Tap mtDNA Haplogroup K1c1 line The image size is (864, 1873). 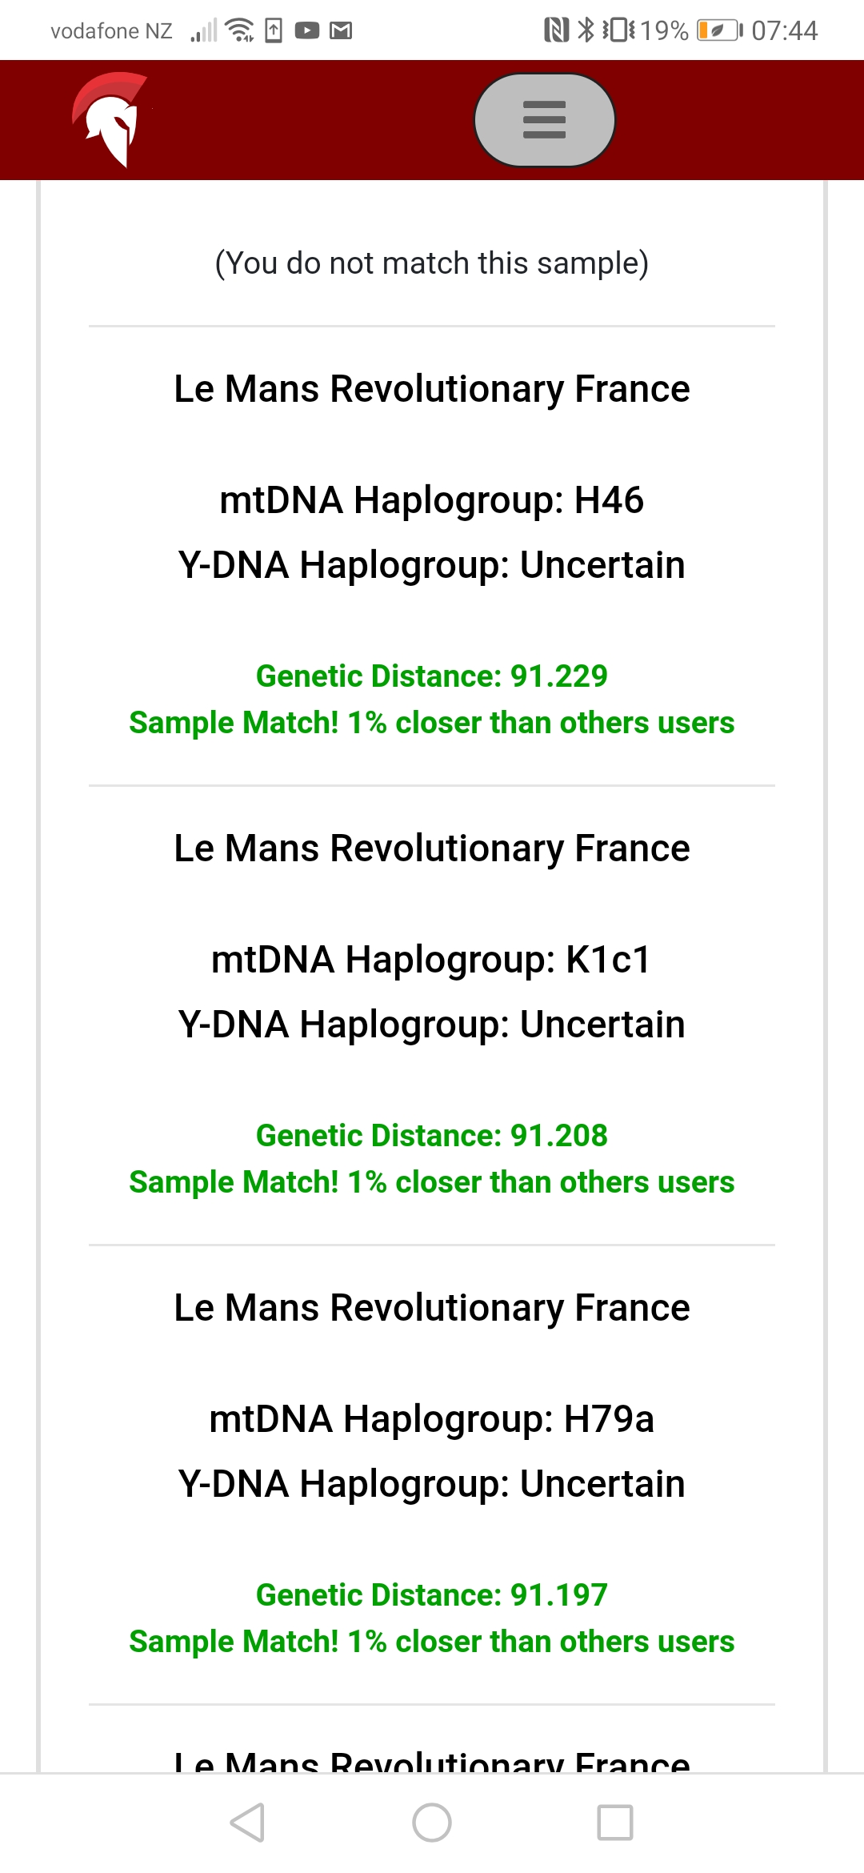click(432, 960)
